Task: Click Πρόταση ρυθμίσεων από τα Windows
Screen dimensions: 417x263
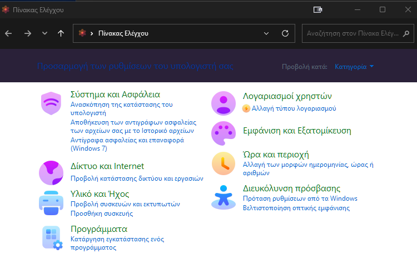Action: [300, 199]
